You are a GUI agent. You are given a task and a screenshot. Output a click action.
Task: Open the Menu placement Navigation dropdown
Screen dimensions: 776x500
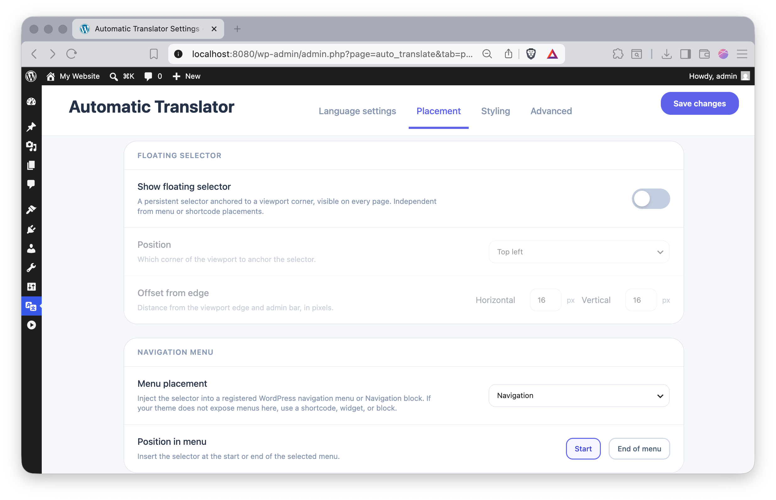coord(579,396)
